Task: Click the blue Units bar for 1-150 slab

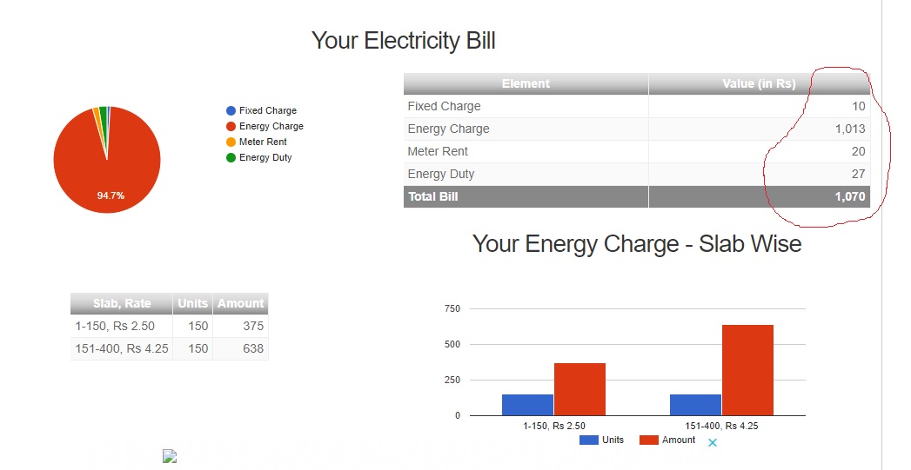Action: click(527, 405)
